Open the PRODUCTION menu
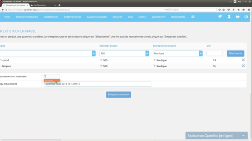The height and width of the screenshot is (141, 252). pos(178,17)
